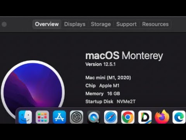Select the Overview tab
The height and width of the screenshot is (140, 186).
point(47,24)
